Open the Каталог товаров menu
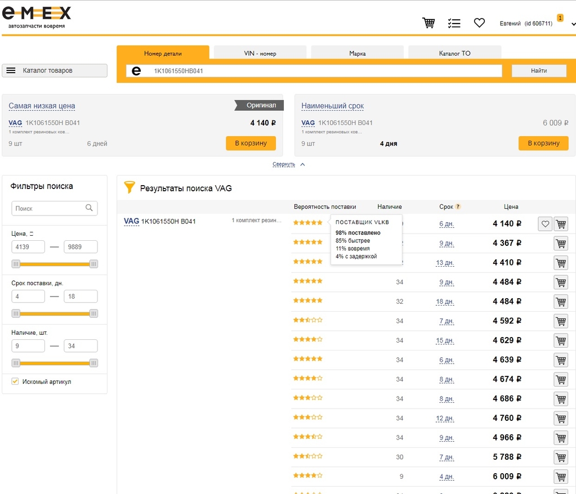The width and height of the screenshot is (576, 494). tap(55, 70)
